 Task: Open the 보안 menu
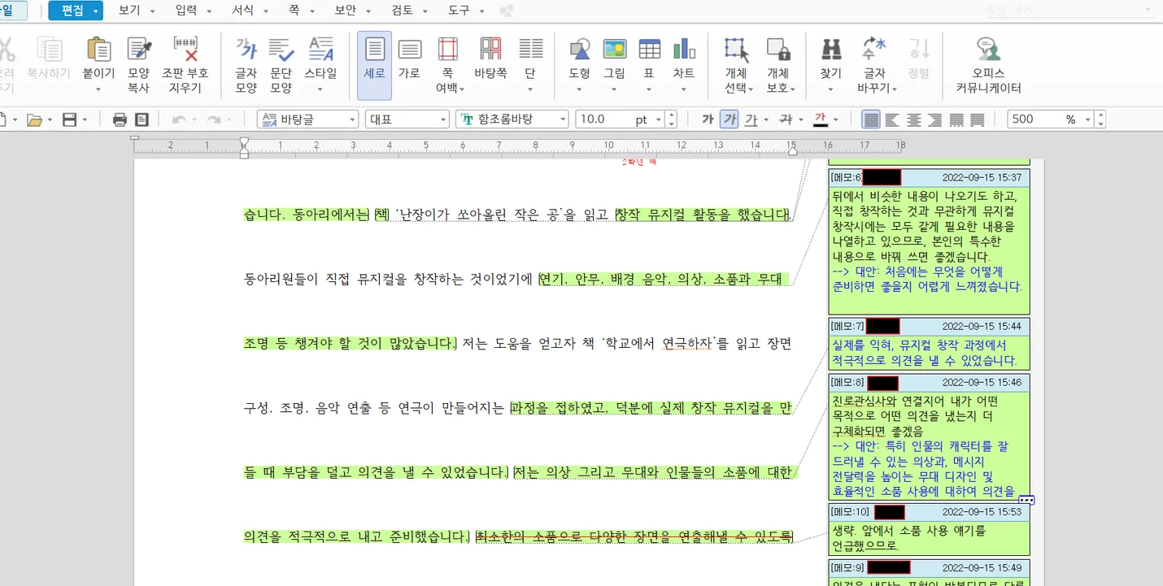(x=346, y=11)
